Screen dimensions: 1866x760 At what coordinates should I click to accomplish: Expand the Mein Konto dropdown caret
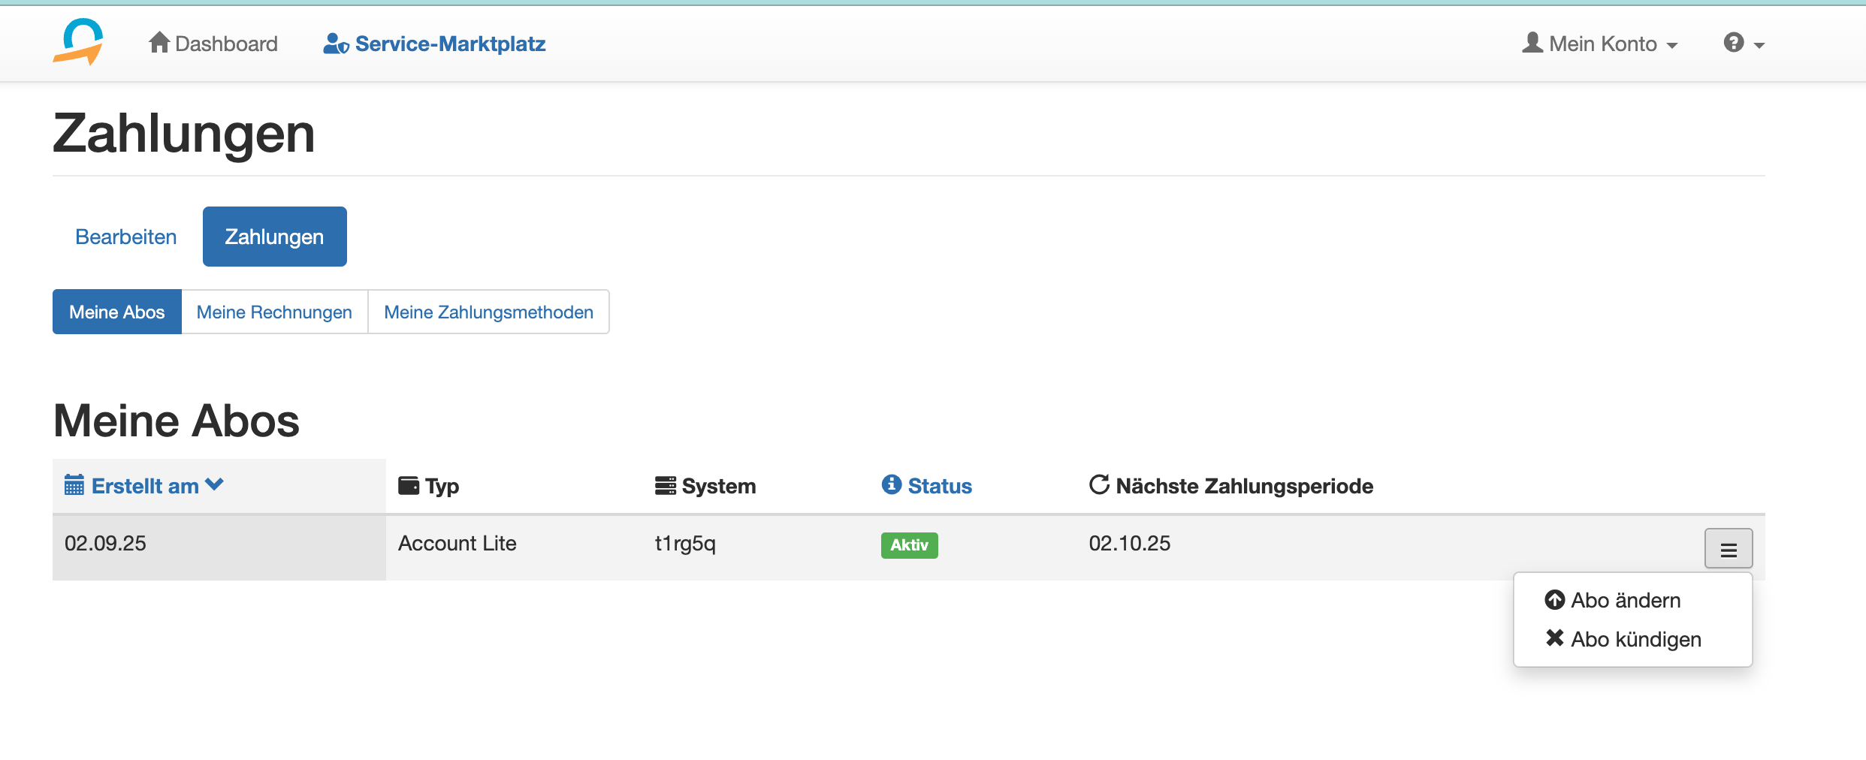pos(1672,46)
